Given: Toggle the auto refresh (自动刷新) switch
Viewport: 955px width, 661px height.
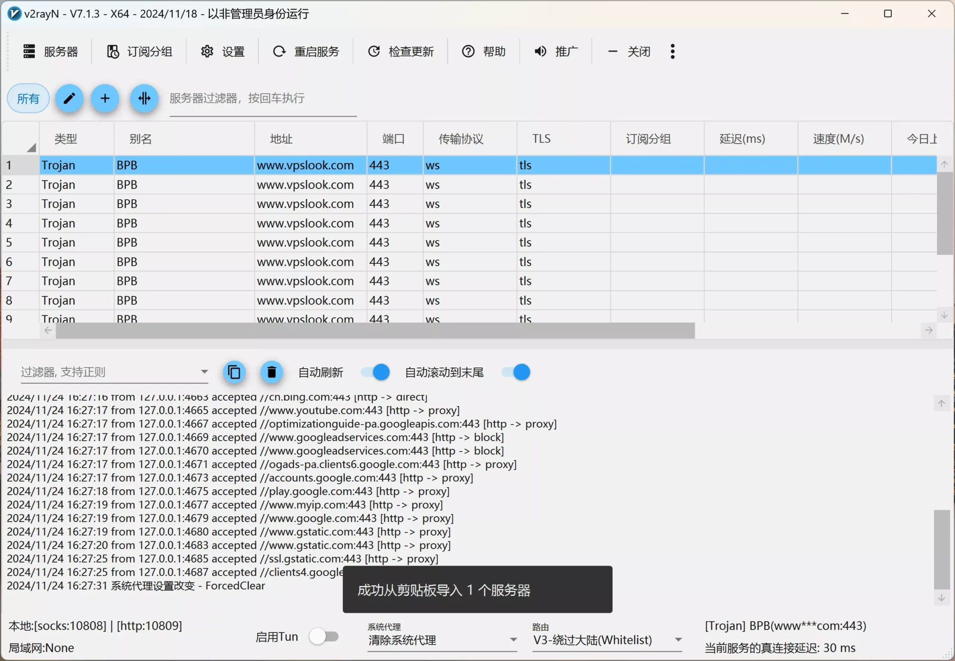Looking at the screenshot, I should coord(375,372).
